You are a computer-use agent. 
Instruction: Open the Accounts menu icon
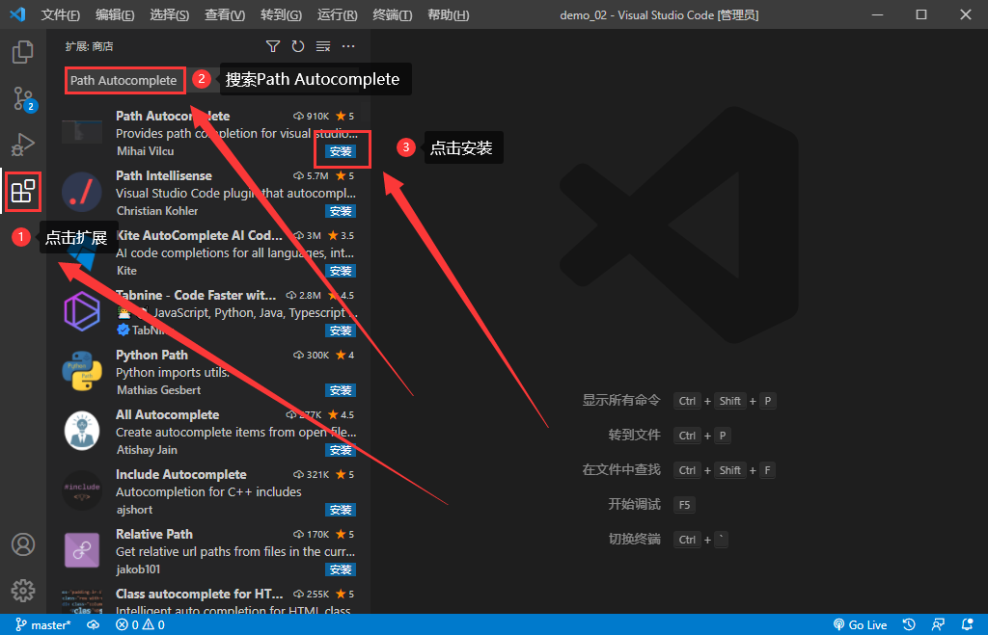23,544
